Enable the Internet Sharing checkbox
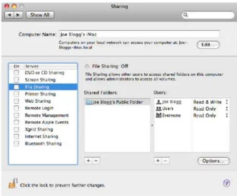 [x=16, y=136]
